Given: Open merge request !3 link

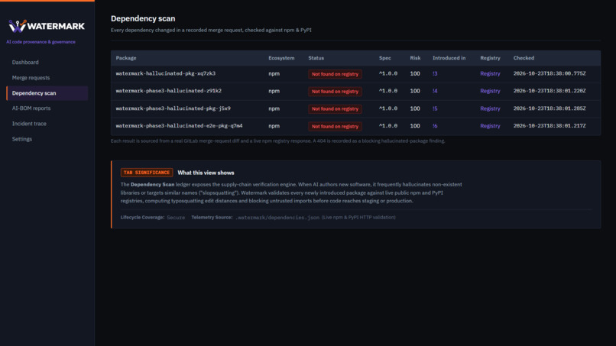Looking at the screenshot, I should click(435, 73).
